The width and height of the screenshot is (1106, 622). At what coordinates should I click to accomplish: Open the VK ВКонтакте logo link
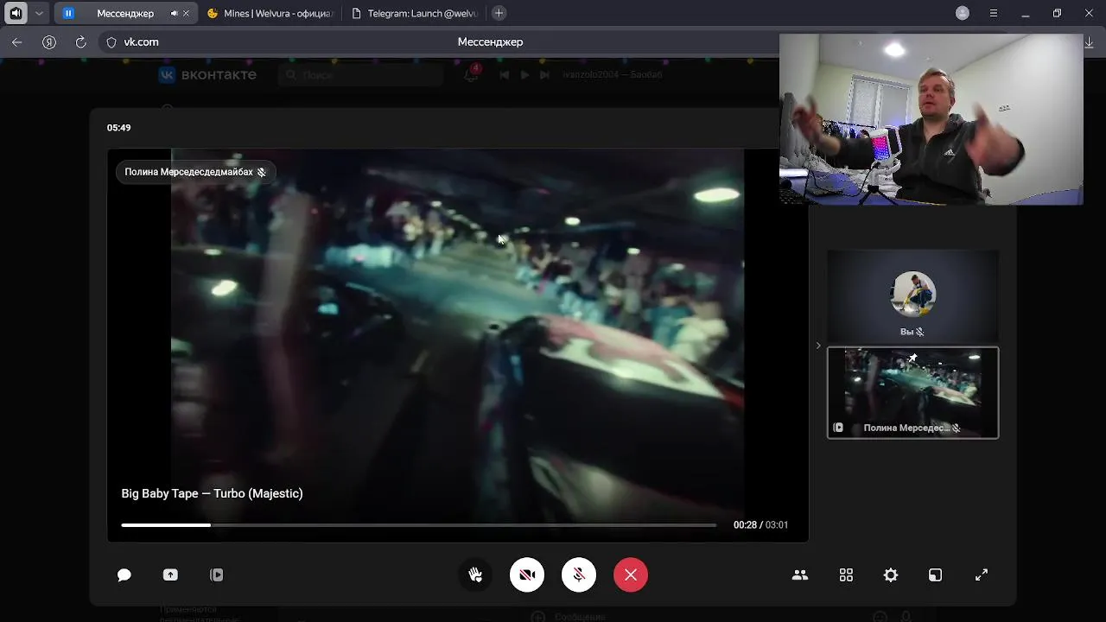click(207, 75)
